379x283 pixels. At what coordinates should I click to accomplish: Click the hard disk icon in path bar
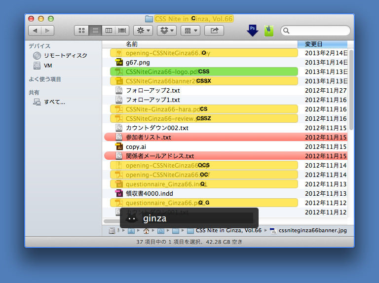[112, 231]
